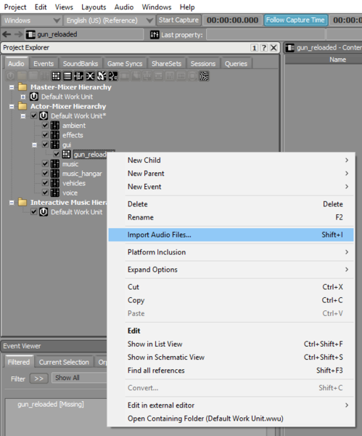This screenshot has height=436, width=362.
Task: Click the music_hangar actor-mixer icon
Action: [x=54, y=174]
